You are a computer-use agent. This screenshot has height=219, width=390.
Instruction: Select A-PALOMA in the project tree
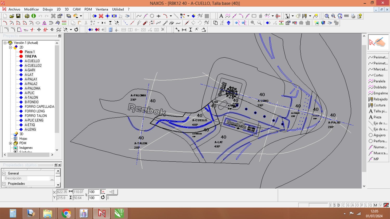(32, 88)
